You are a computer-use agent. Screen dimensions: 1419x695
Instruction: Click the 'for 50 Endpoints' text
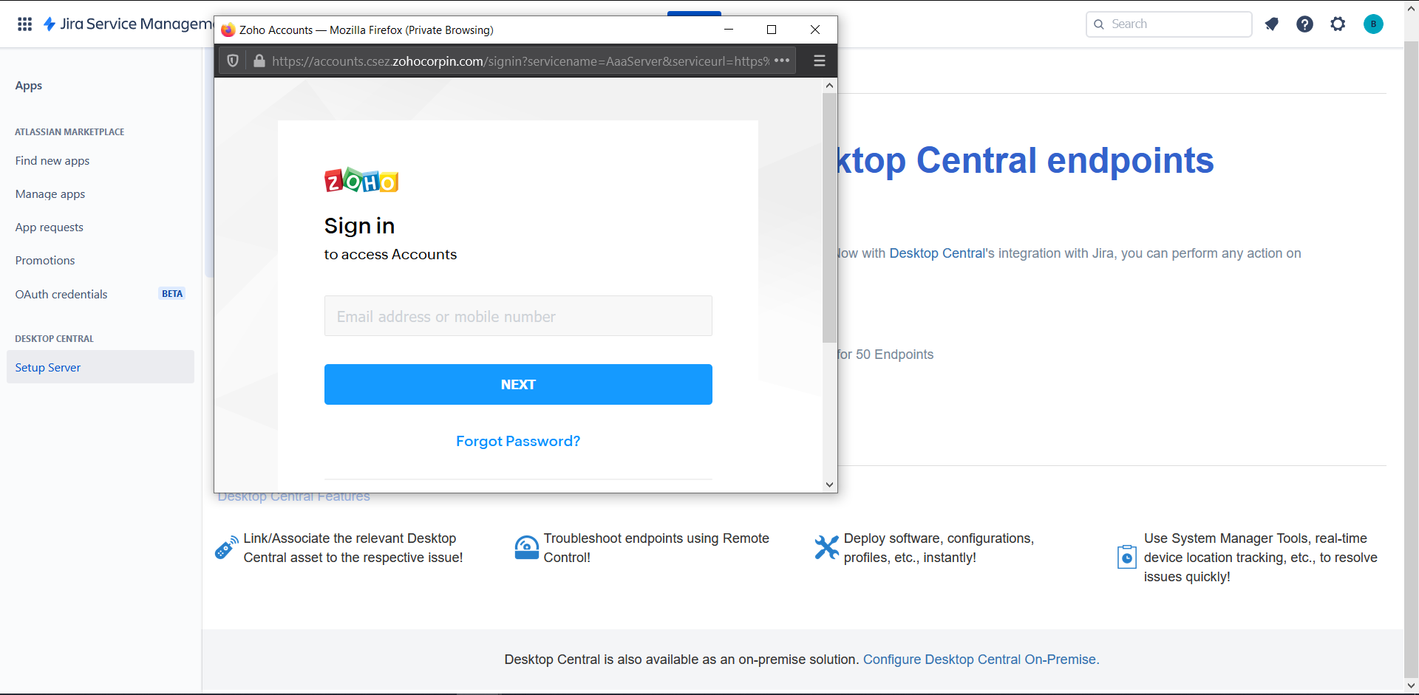click(x=885, y=355)
